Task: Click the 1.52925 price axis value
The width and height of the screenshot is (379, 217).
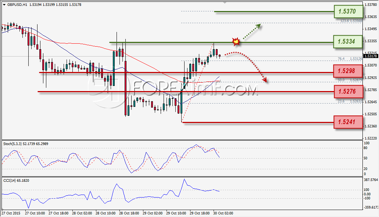Action: [x=371, y=78]
